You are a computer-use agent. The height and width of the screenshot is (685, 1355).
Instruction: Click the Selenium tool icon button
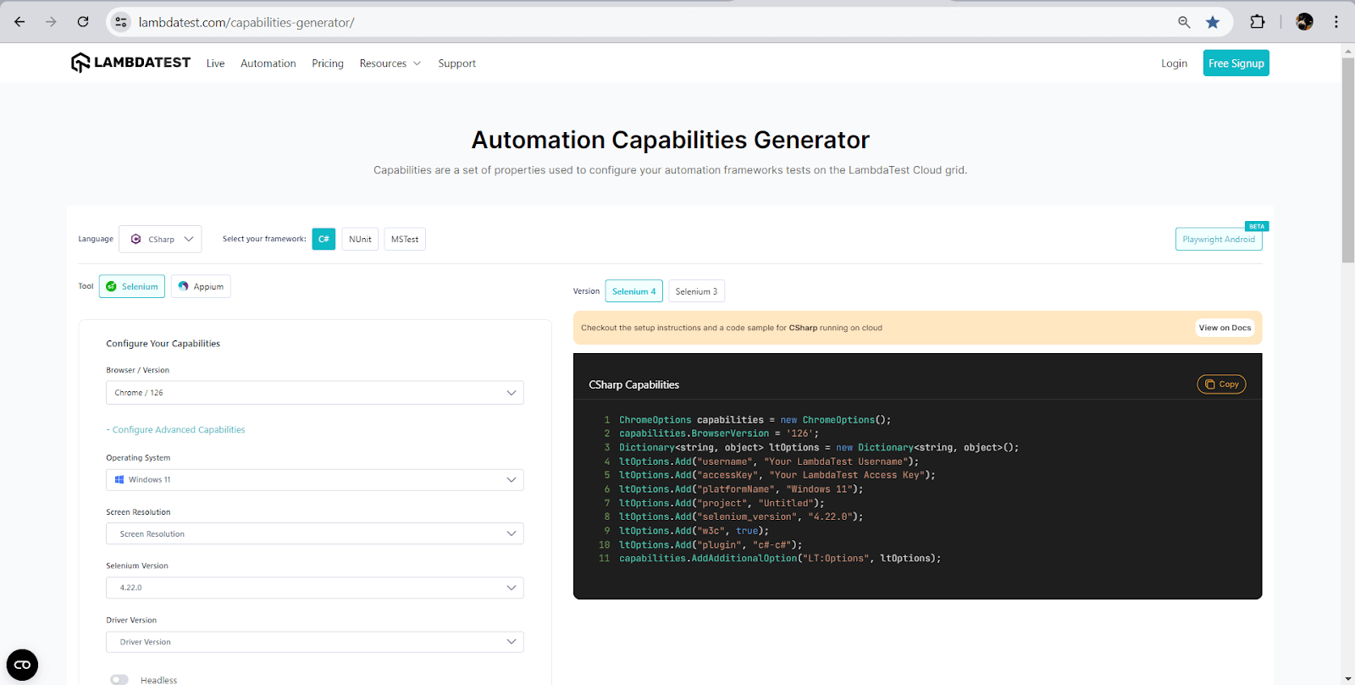[132, 286]
